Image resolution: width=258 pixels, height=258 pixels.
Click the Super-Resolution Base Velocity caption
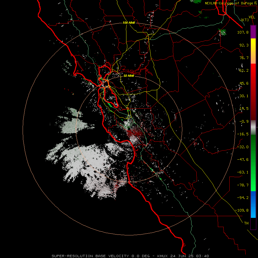coord(130,256)
